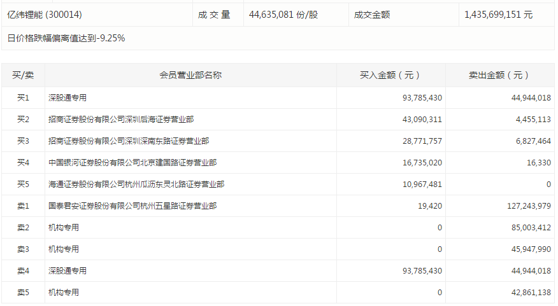Select the 卖2 row label
This screenshot has height=306, width=558.
tap(23, 228)
